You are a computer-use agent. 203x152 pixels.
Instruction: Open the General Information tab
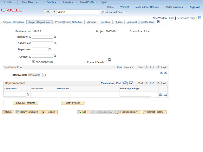pyautogui.click(x=13, y=22)
